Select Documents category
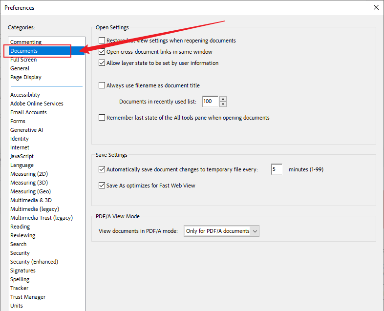384x311 pixels. coord(46,51)
